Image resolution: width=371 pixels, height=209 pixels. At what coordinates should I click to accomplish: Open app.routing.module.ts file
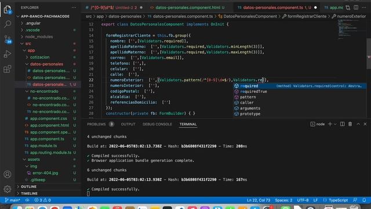click(50, 153)
